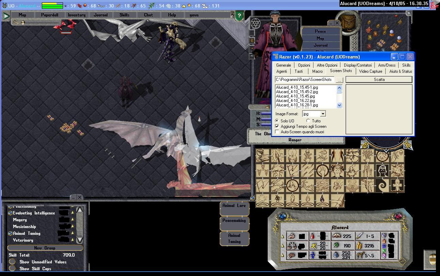Click the two standing figures spell icon
Screen dimensions: 440x276
pyautogui.click(x=337, y=156)
